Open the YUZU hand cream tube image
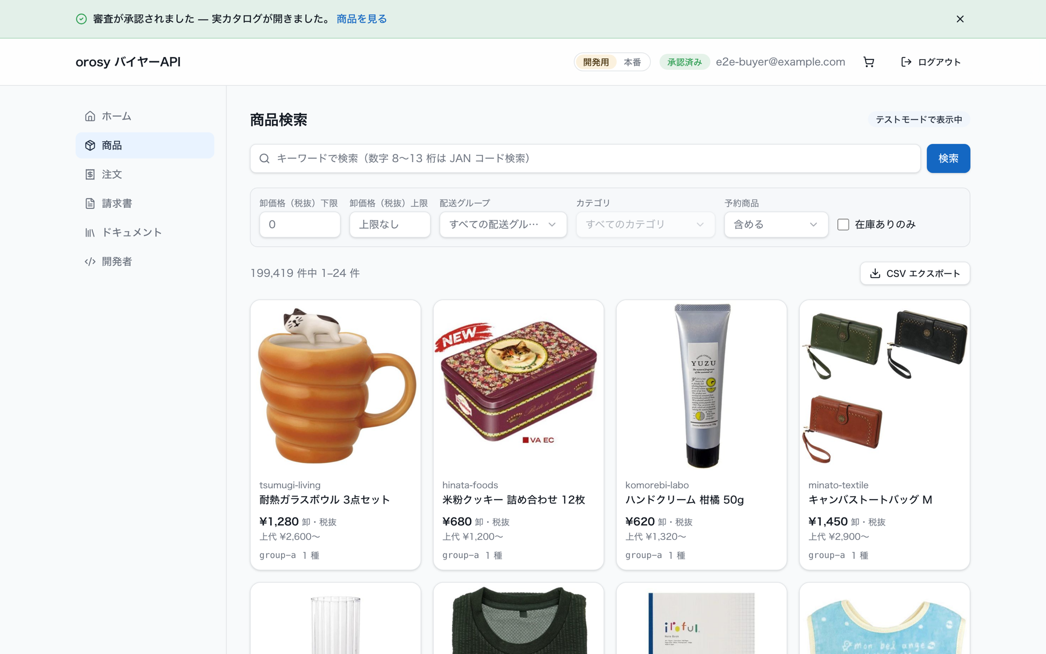The width and height of the screenshot is (1046, 654). click(701, 386)
